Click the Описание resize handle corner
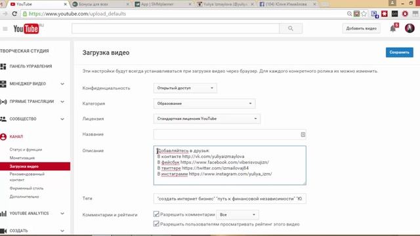 304,183
